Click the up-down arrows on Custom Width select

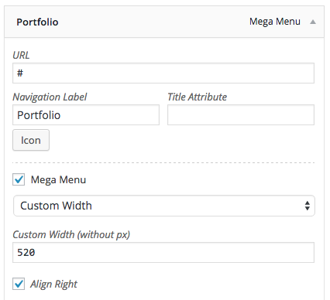[307, 206]
